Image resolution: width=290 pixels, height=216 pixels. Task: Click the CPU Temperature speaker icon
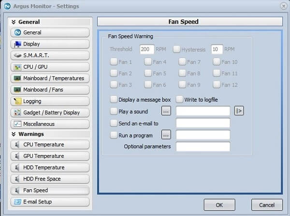point(17,145)
